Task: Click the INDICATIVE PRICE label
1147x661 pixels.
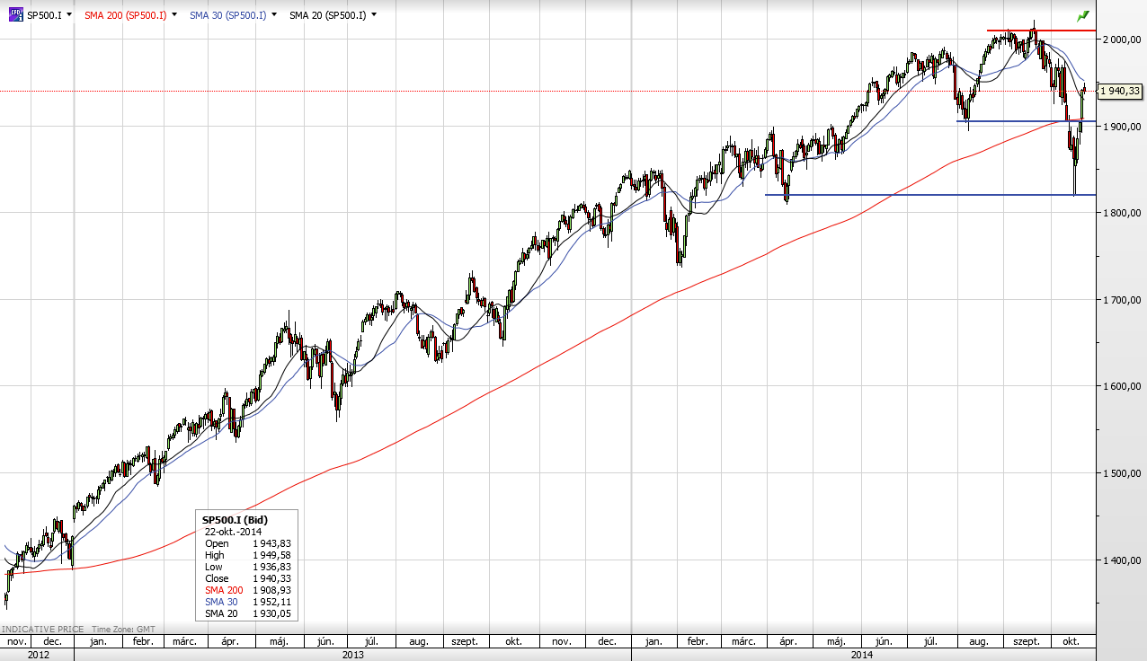Action: 43,630
